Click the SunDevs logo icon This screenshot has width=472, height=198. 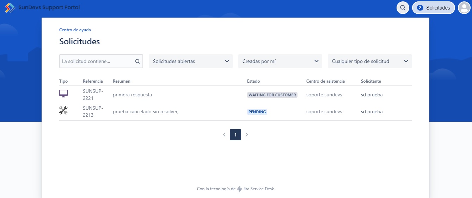point(10,8)
